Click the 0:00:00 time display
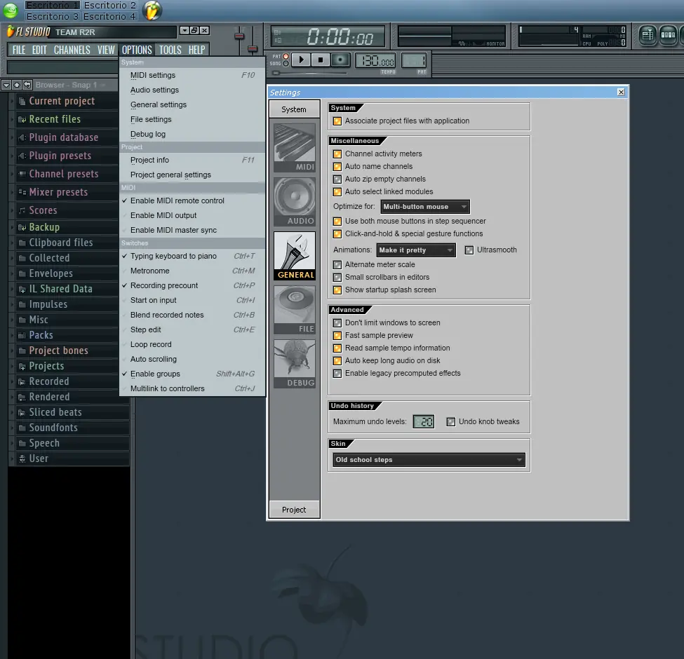684x659 pixels. point(328,36)
